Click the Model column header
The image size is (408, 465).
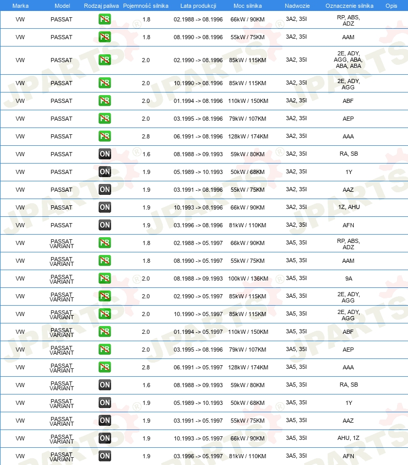point(63,6)
